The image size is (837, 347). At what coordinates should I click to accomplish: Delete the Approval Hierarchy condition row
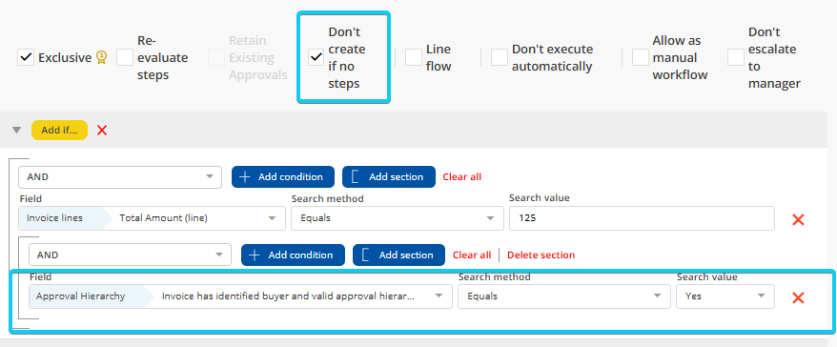tap(798, 297)
